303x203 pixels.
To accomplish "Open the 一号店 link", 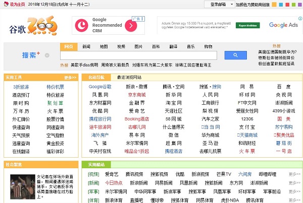I will click(x=284, y=151).
